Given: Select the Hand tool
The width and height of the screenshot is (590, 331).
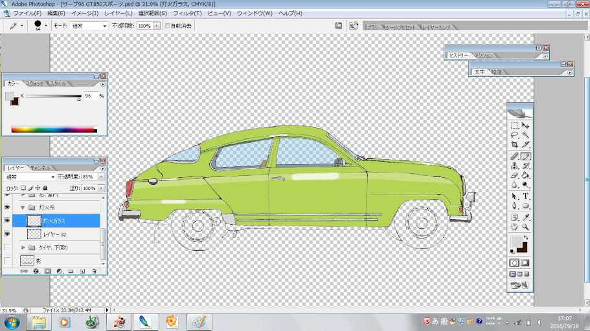Looking at the screenshot, I should pyautogui.click(x=514, y=227).
